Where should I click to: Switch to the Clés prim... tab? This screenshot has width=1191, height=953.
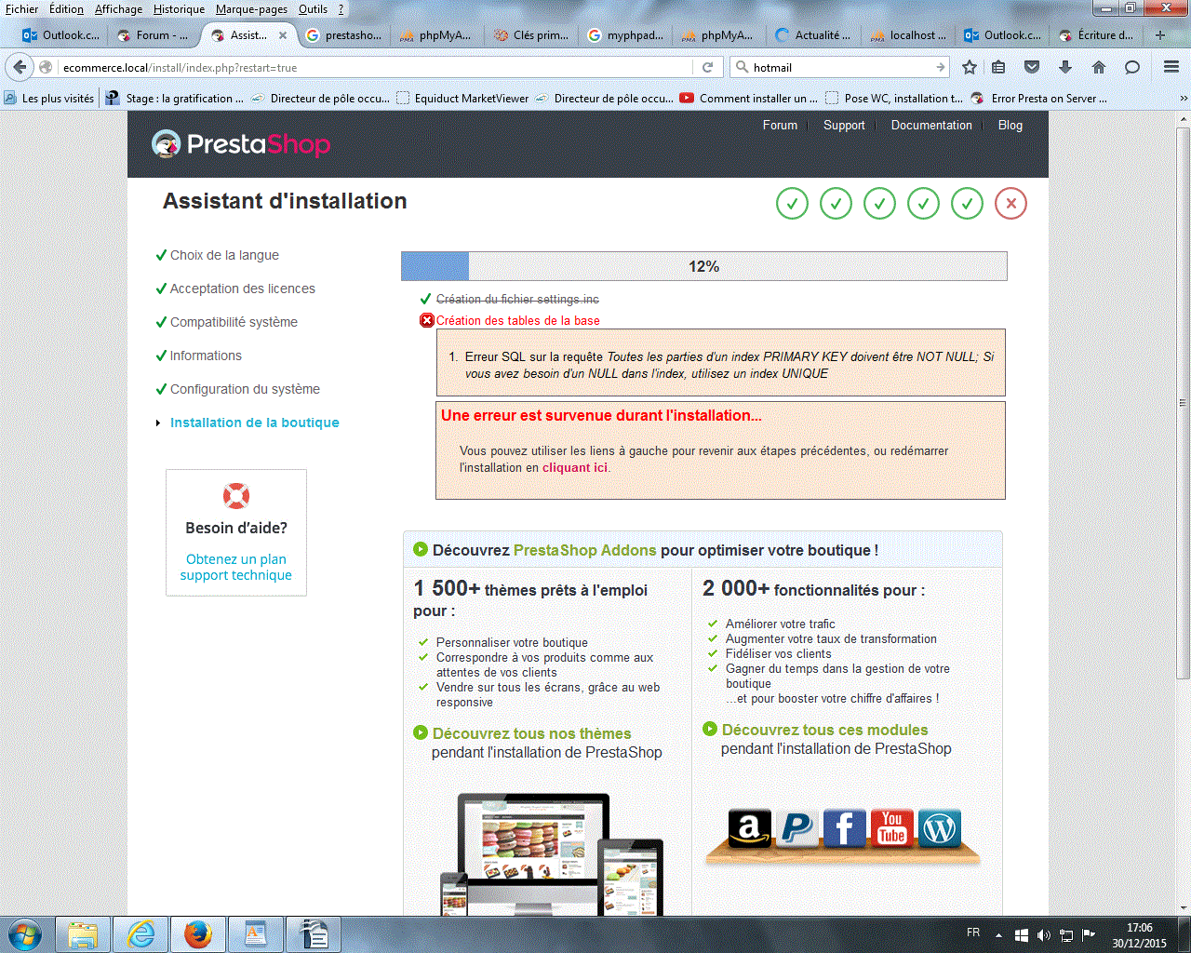click(x=532, y=35)
